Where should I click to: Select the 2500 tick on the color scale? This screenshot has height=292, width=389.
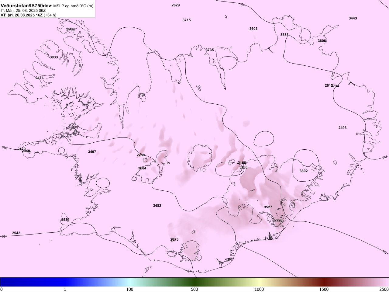coord(384,289)
